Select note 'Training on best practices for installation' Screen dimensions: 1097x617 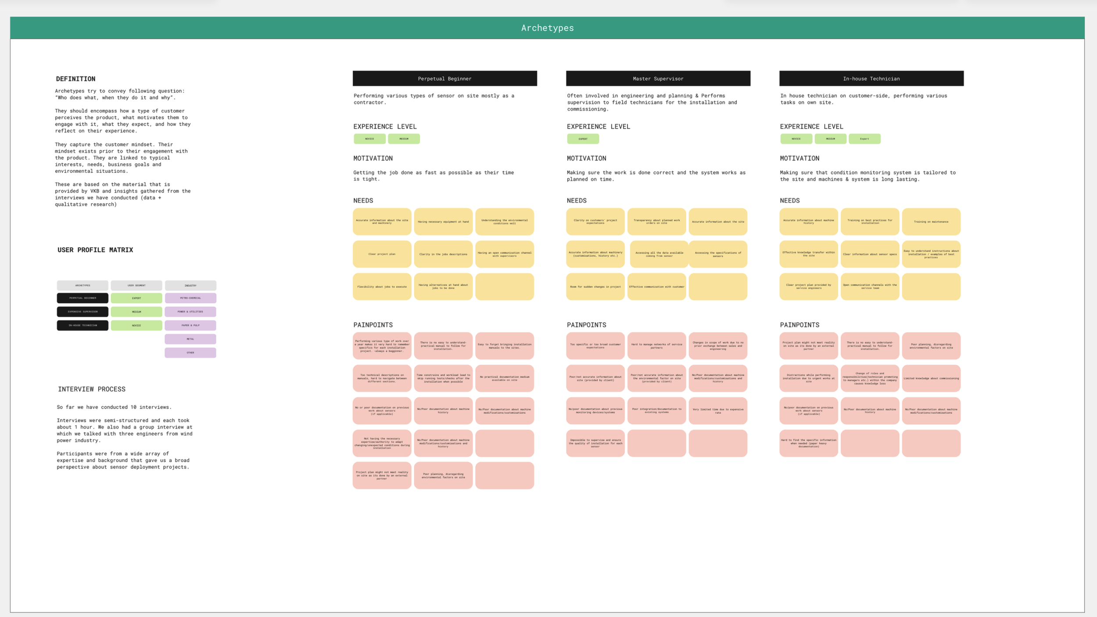[870, 222]
